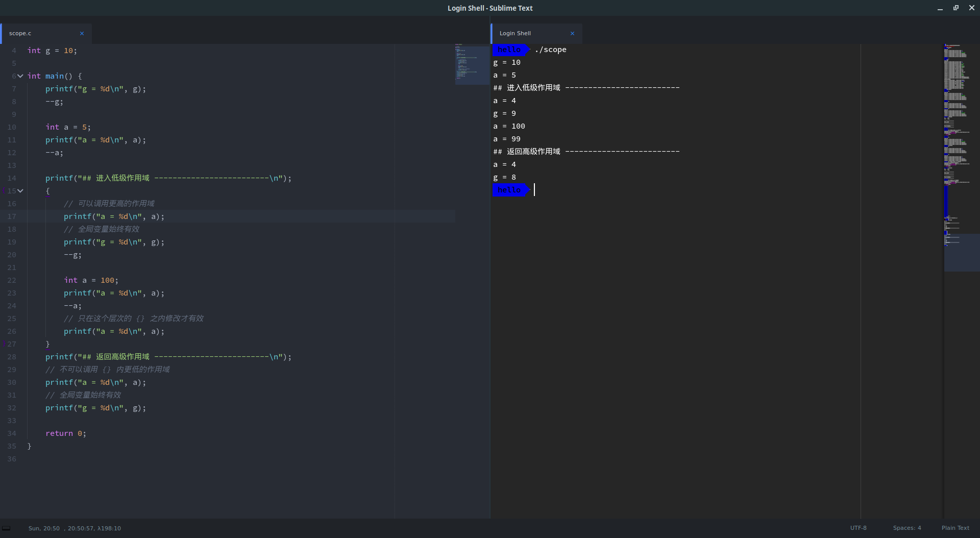Screen dimensions: 980x538
Task: Maximize the Sublime Text window
Action: pyautogui.click(x=955, y=8)
